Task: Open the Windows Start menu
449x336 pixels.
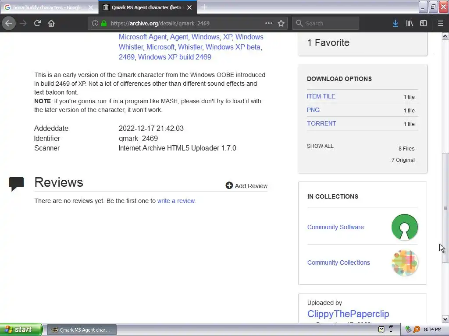Action: (x=21, y=329)
